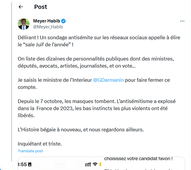Click the Post page heading
The image size is (191, 170).
tap(41, 7)
